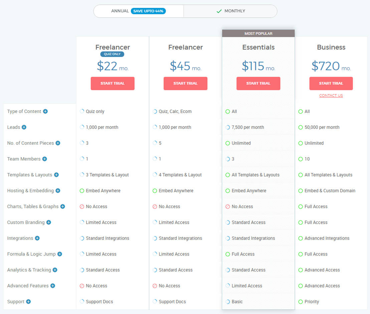Click the plus icon next to Integrations
370x314 pixels.
[x=37, y=238]
